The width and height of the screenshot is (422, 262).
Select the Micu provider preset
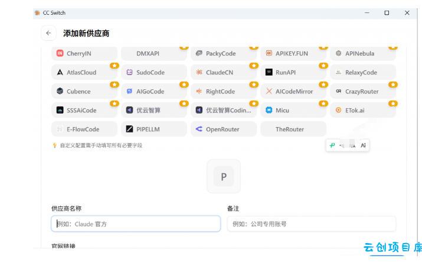[x=293, y=110]
